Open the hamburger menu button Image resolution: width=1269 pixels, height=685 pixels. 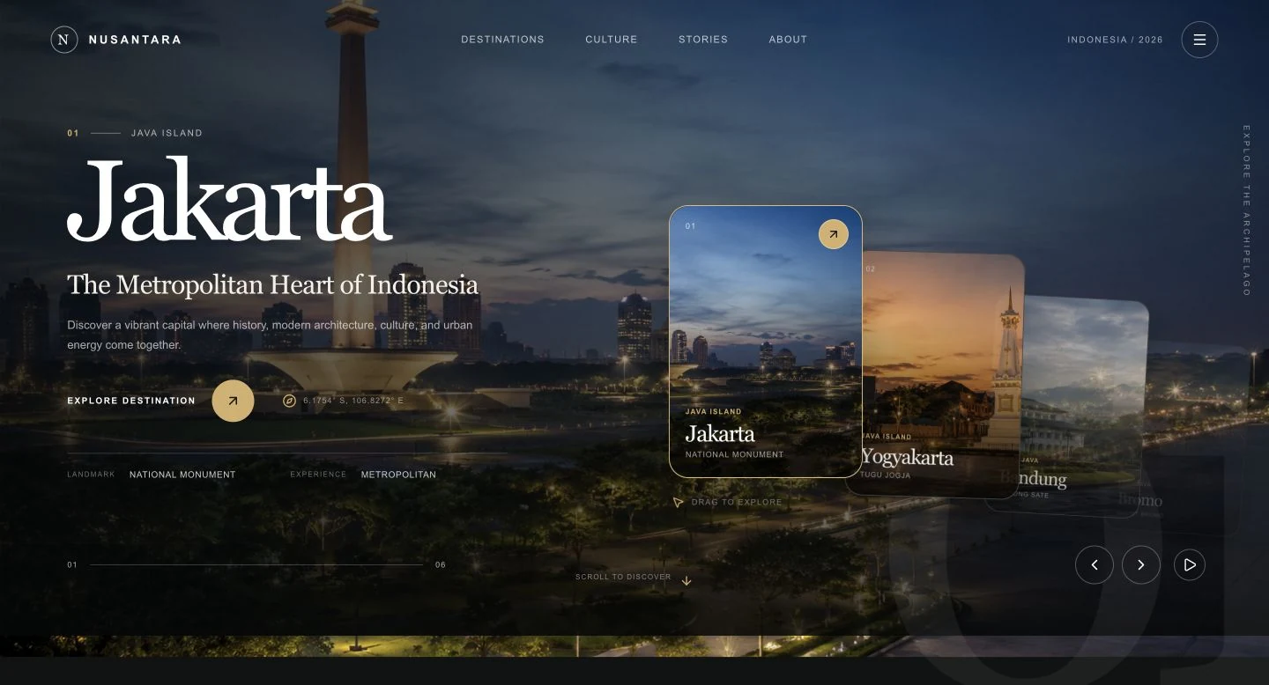[x=1199, y=40]
